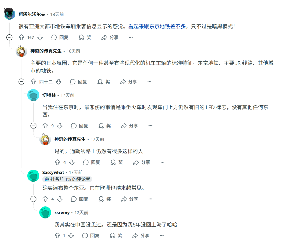
Task: Click 回复 under the 4-vote 神奇的传真先生 reply
Action: click(x=92, y=162)
